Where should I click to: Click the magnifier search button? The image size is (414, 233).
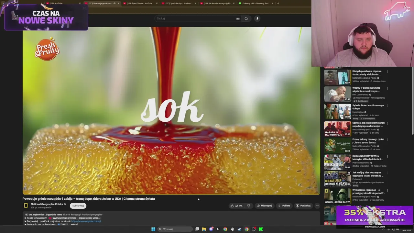coord(246,18)
